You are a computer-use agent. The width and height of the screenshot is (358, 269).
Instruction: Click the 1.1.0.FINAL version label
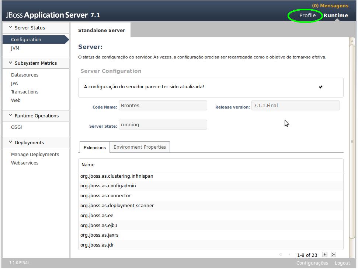click(20, 263)
